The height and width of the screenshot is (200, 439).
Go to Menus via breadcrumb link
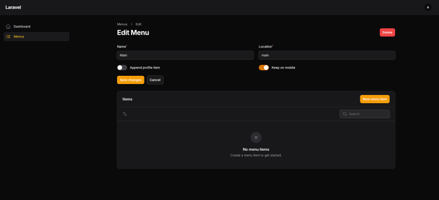pyautogui.click(x=122, y=24)
